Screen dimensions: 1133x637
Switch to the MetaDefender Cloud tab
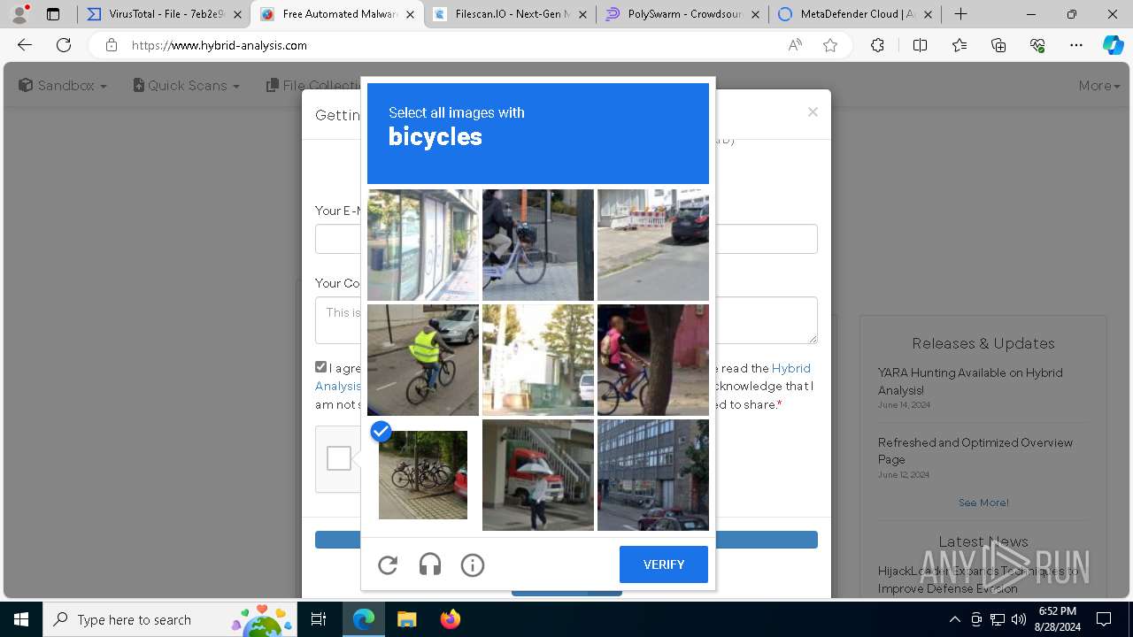(856, 14)
